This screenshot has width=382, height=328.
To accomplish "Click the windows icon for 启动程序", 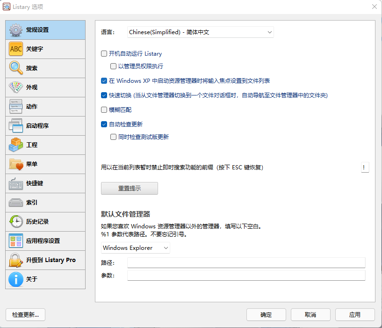I will click(x=16, y=125).
